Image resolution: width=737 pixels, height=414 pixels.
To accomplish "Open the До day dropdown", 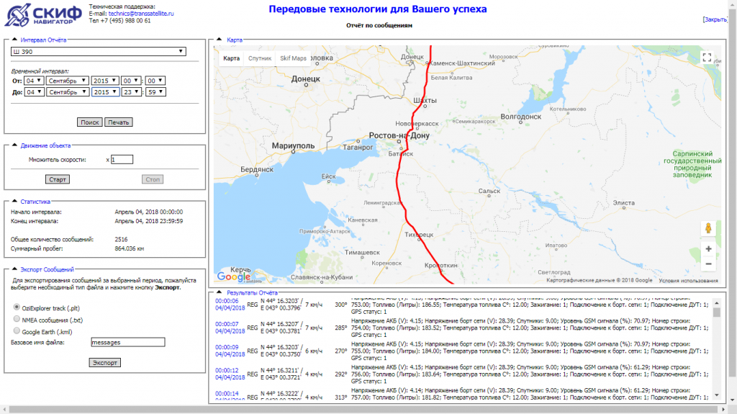I will click(35, 91).
